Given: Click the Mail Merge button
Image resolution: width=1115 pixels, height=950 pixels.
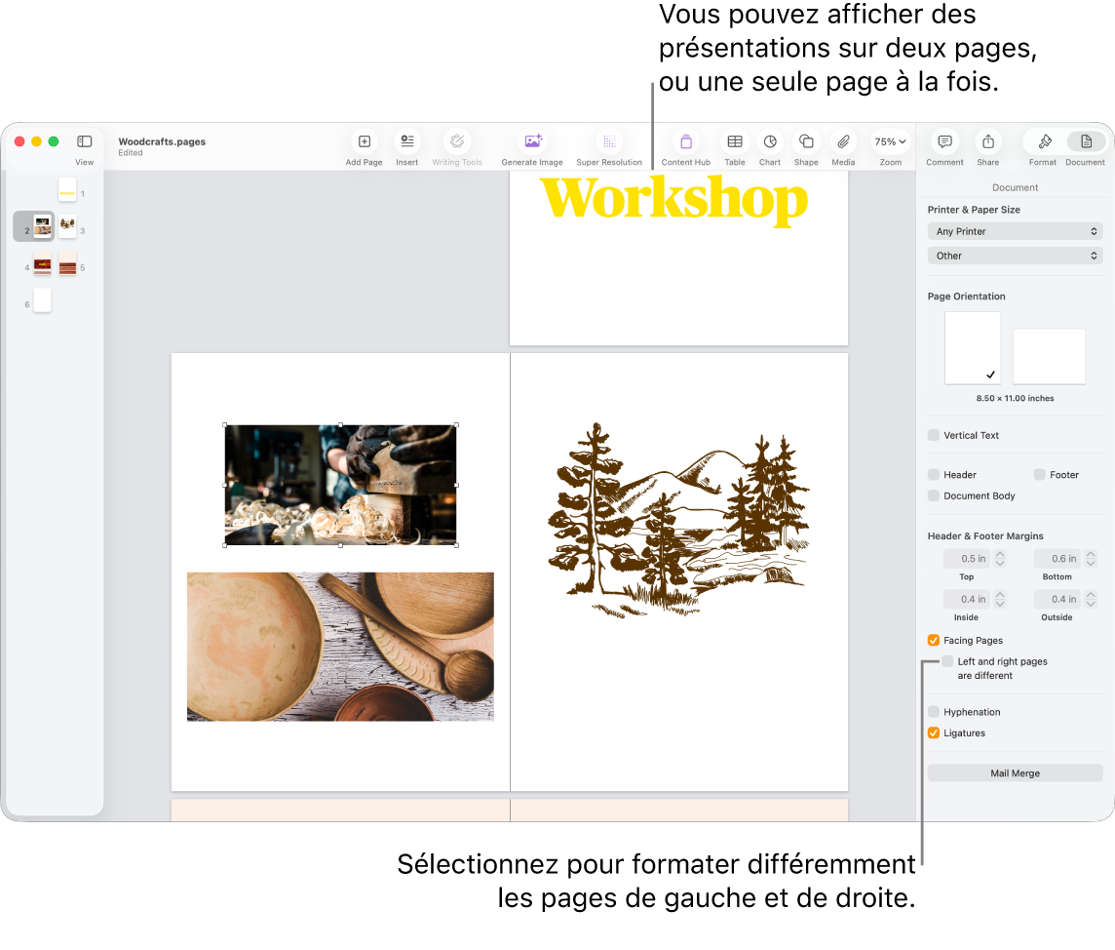Looking at the screenshot, I should coord(1014,772).
